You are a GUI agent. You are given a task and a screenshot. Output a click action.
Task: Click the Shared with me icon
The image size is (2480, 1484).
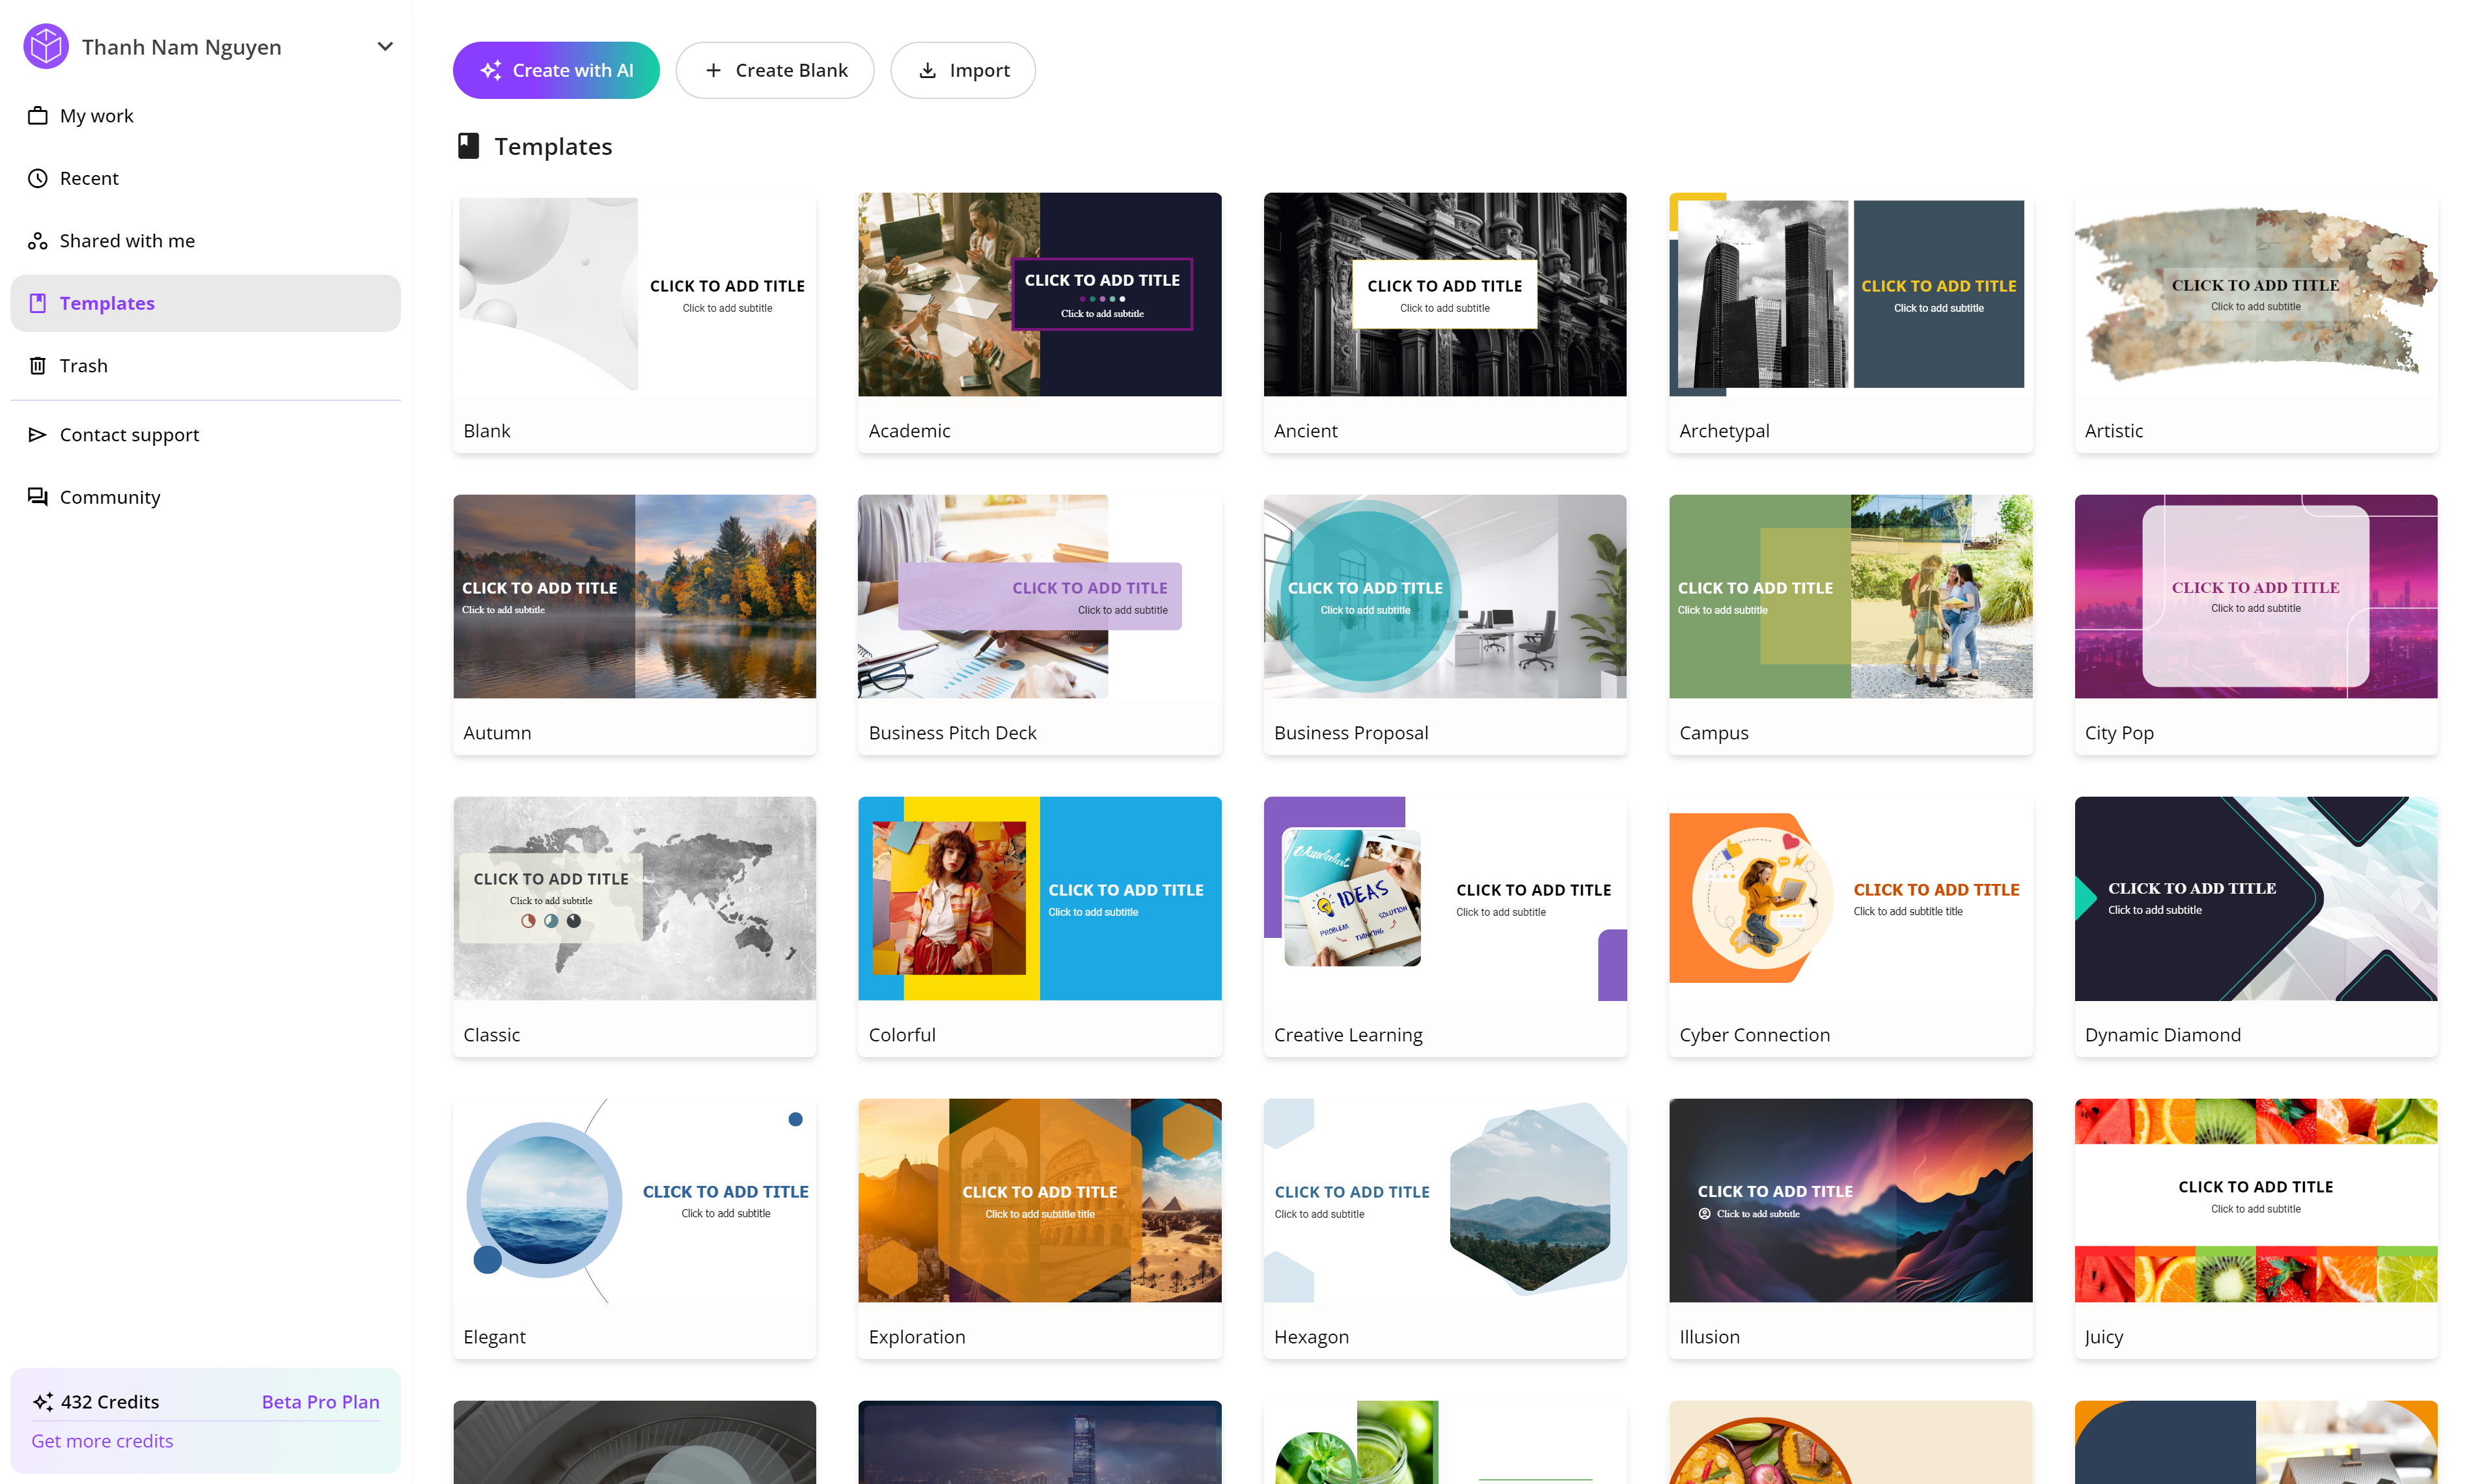tap(38, 241)
